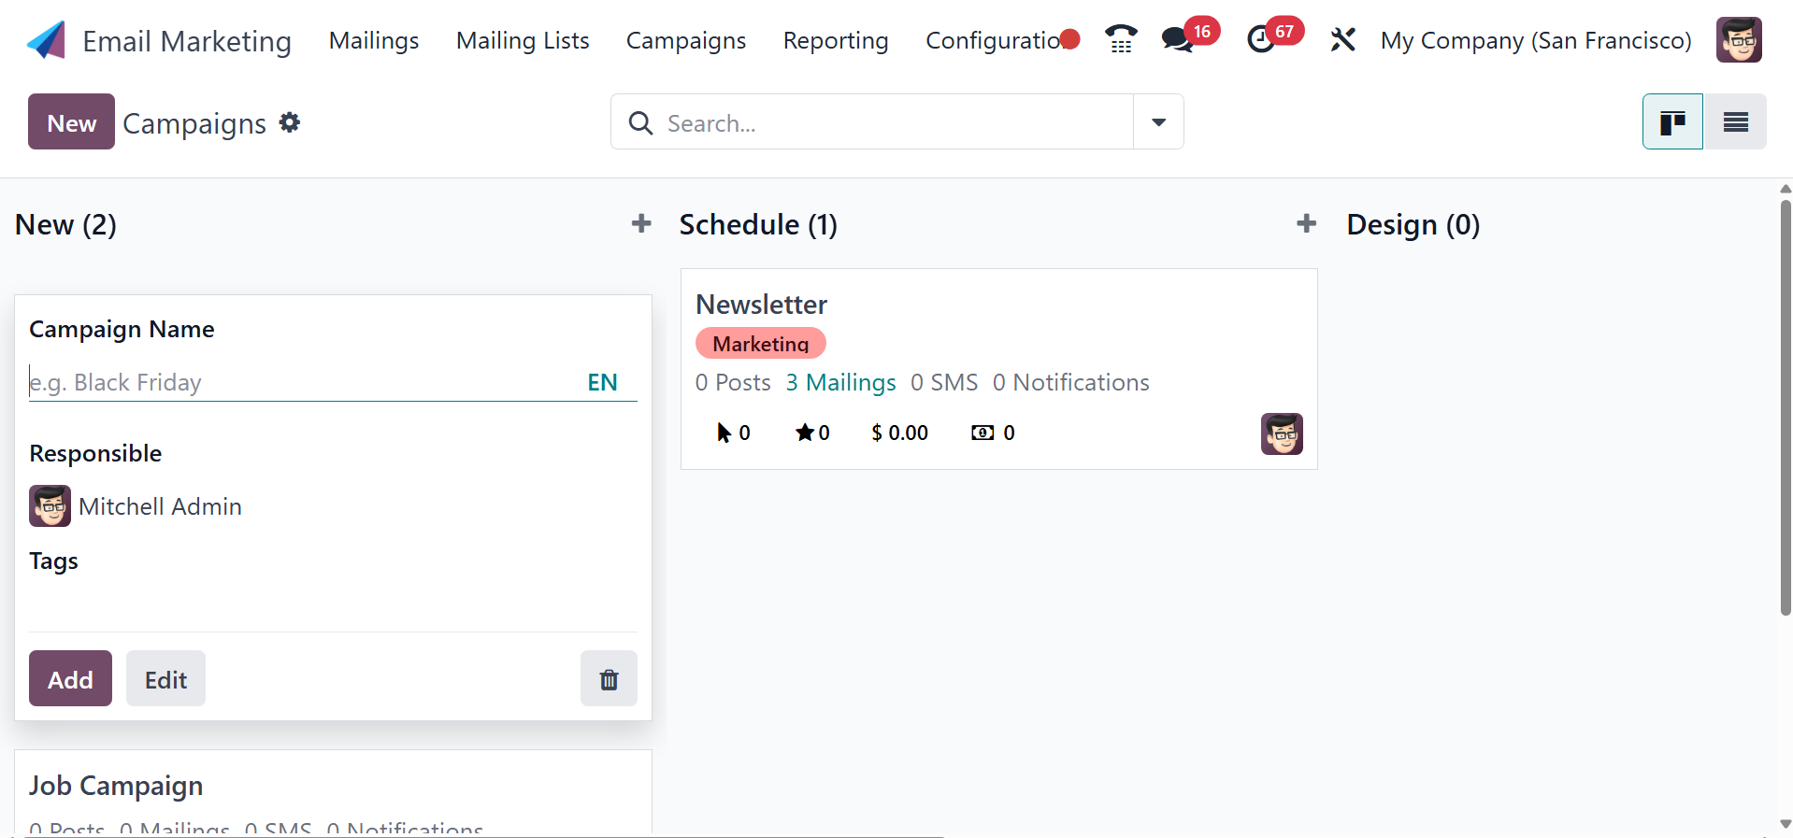The height and width of the screenshot is (838, 1793).
Task: Add a campaign in Schedule column
Action: [x=1306, y=223]
